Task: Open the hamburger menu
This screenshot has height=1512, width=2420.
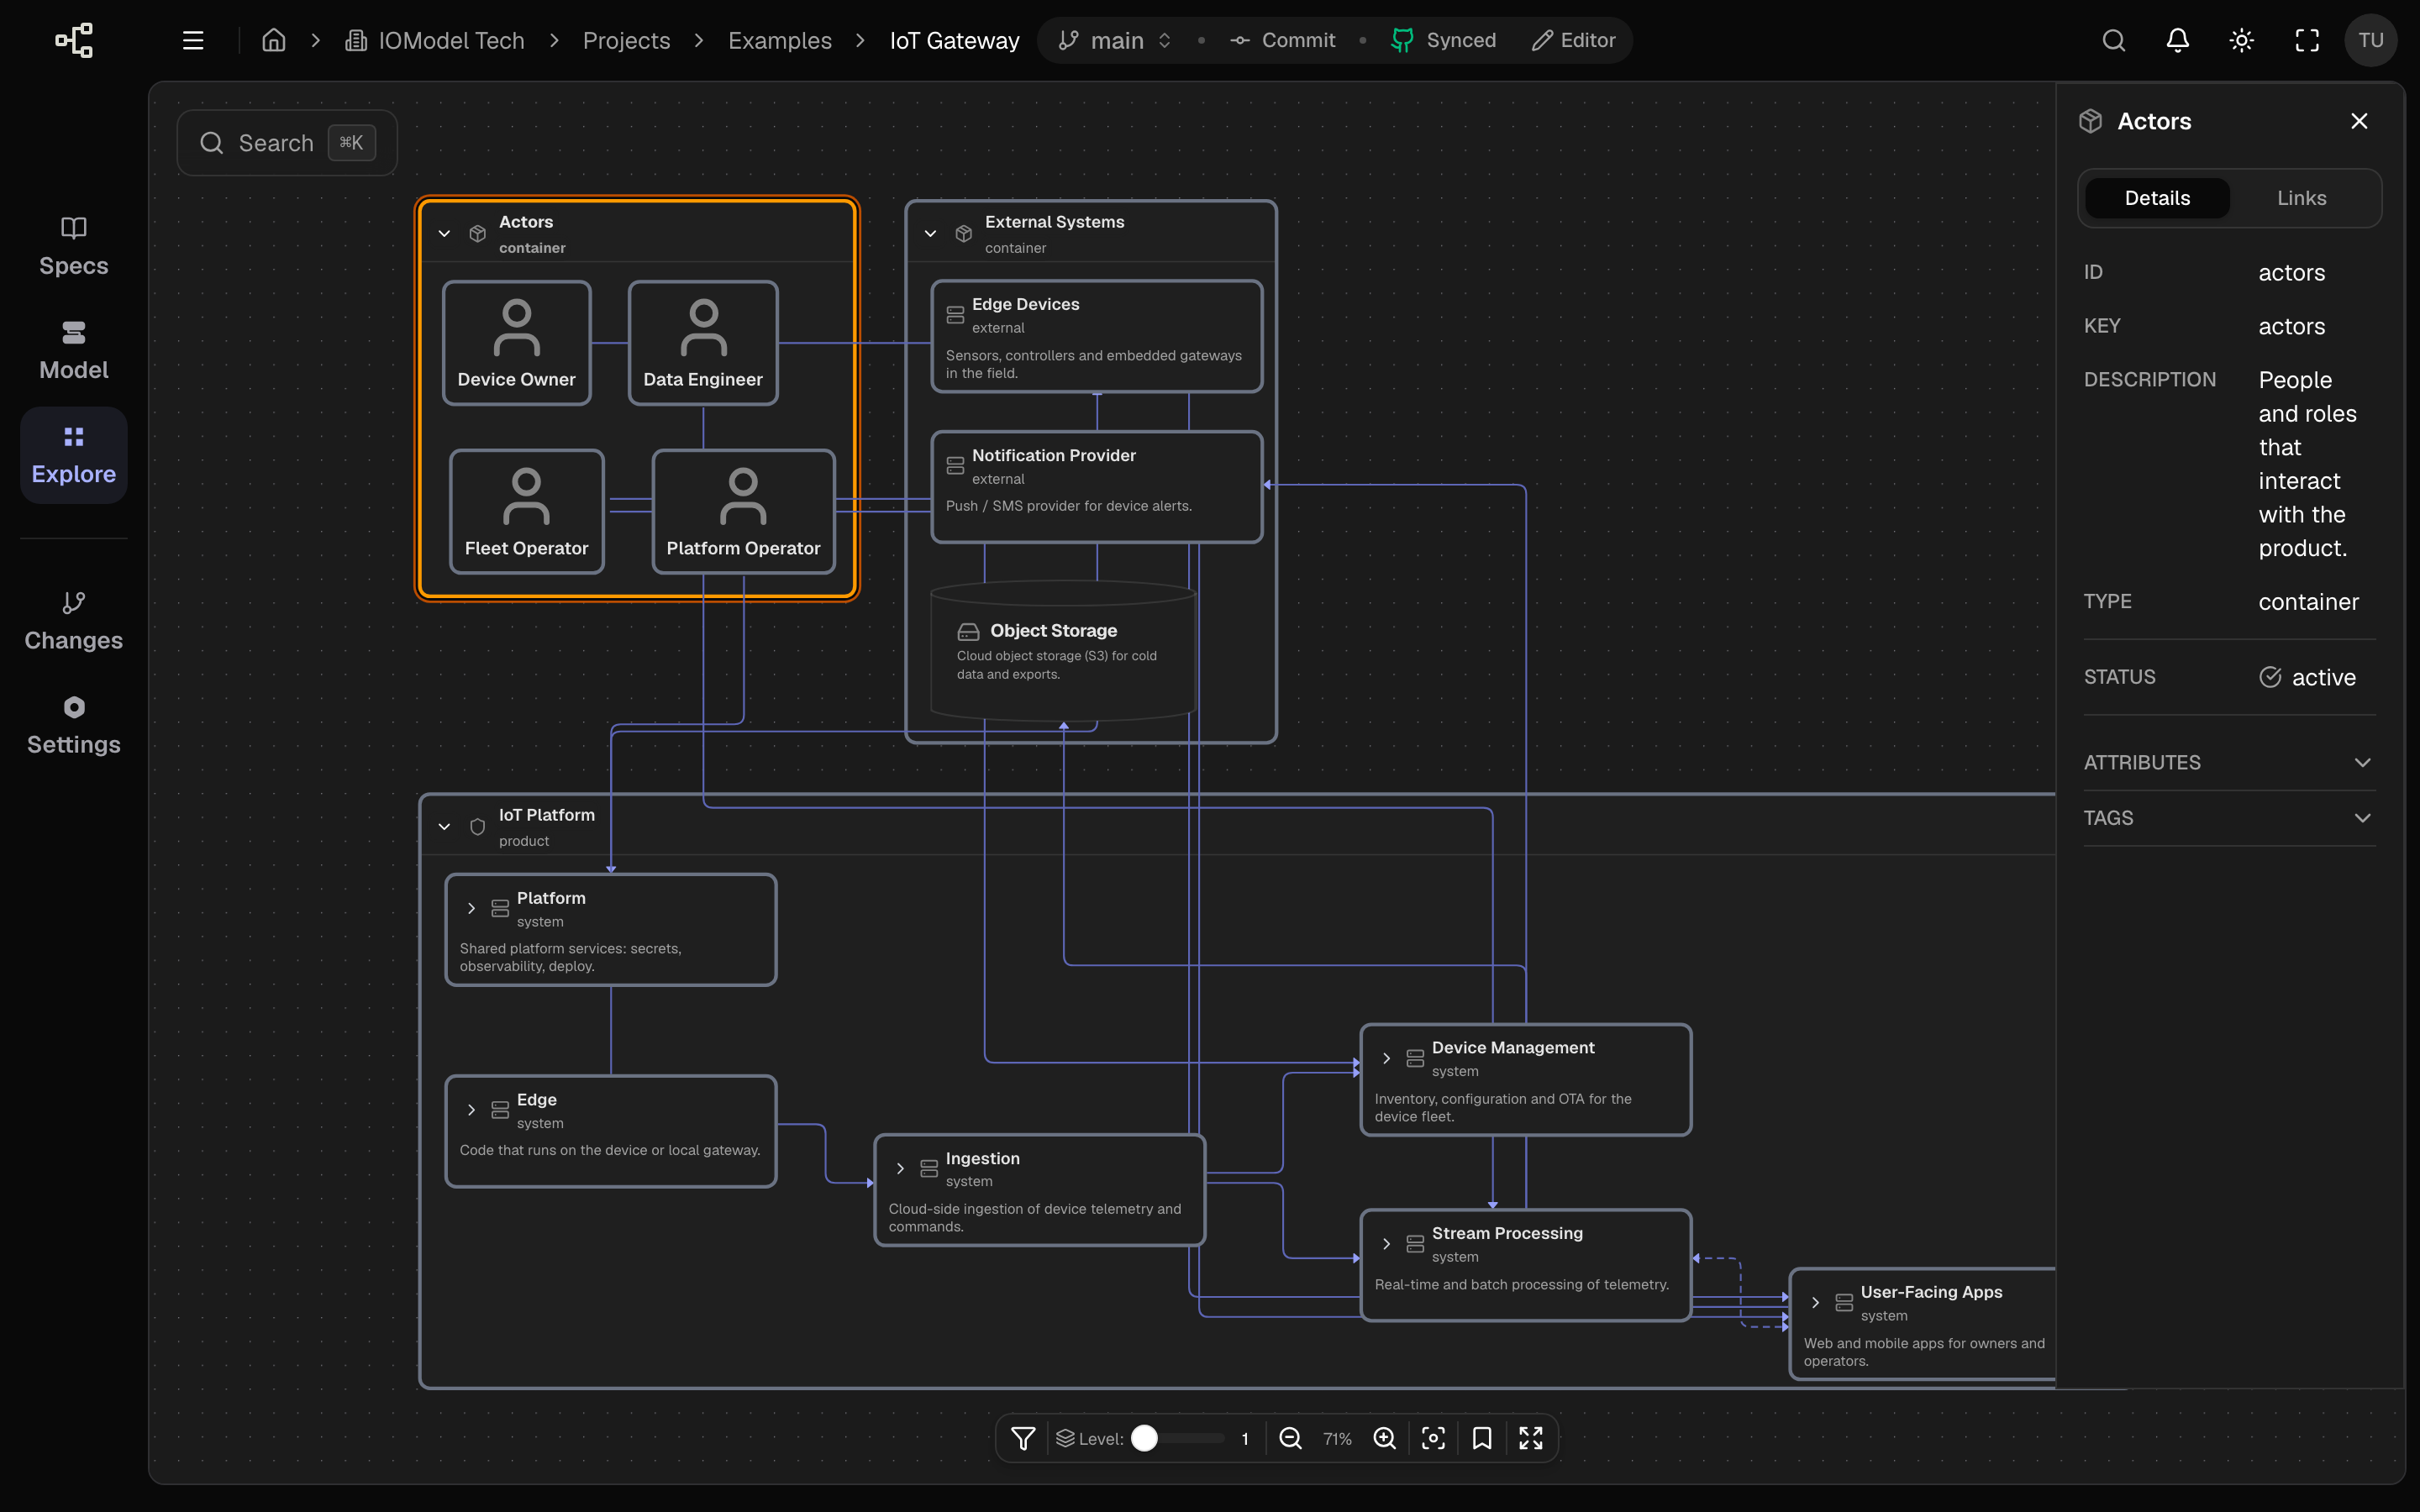Action: click(193, 40)
